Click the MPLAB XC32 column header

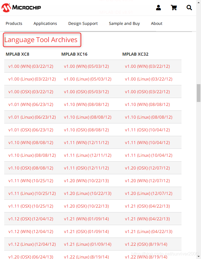135,54
